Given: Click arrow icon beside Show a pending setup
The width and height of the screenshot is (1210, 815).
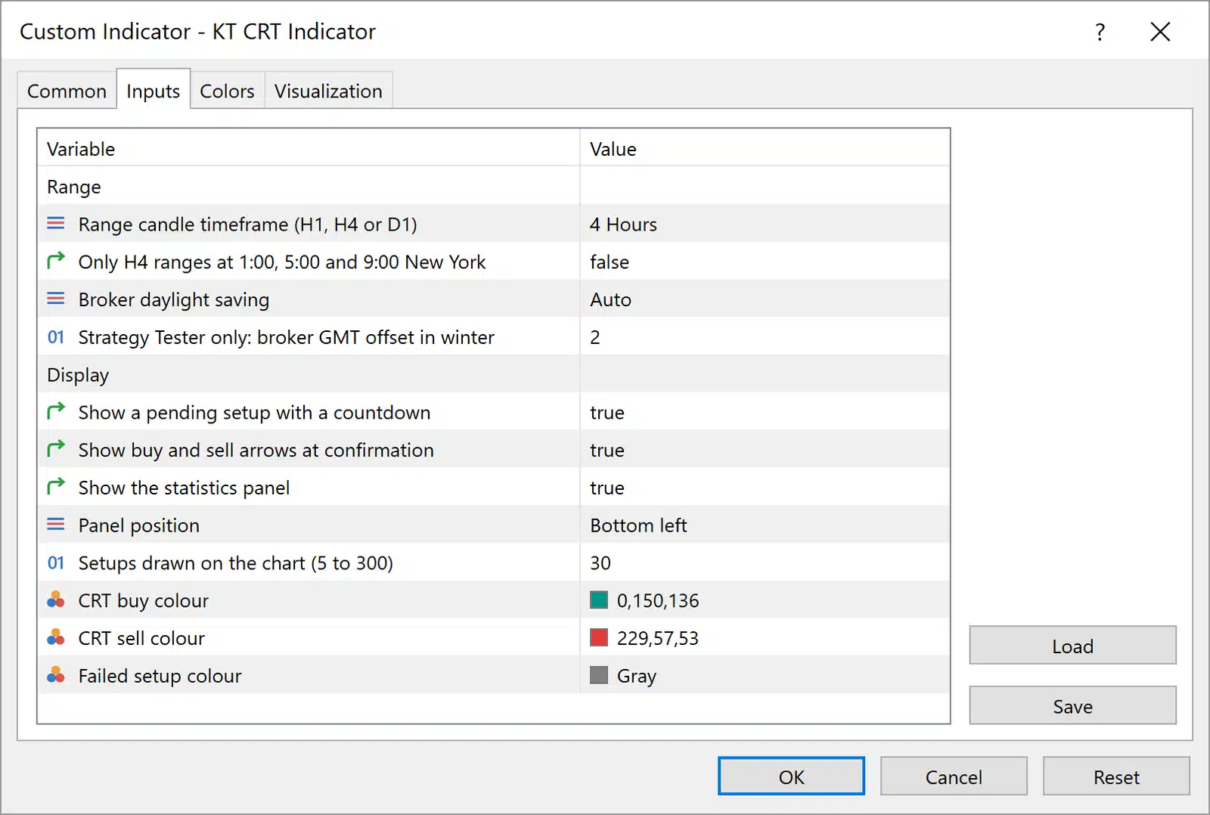Looking at the screenshot, I should [x=56, y=411].
